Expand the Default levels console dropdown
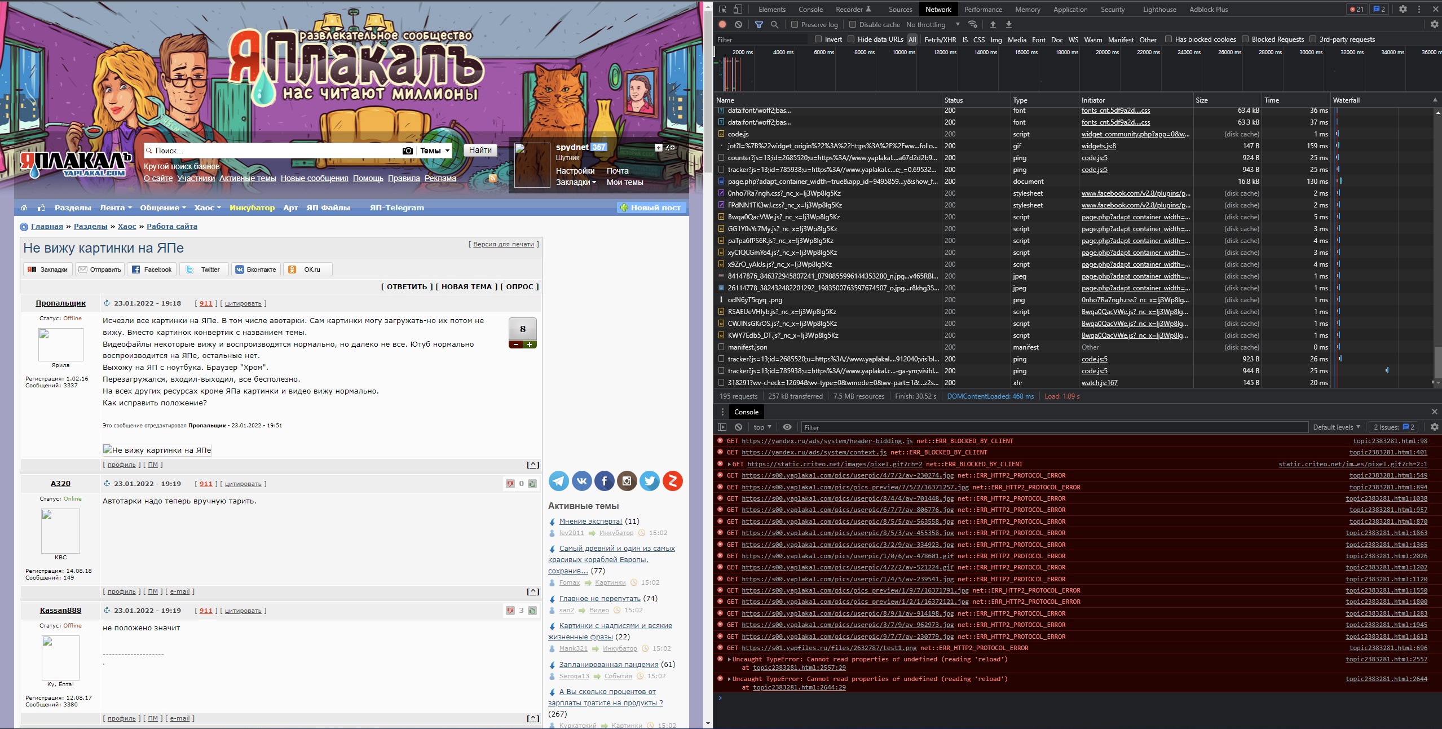1442x729 pixels. (x=1336, y=427)
